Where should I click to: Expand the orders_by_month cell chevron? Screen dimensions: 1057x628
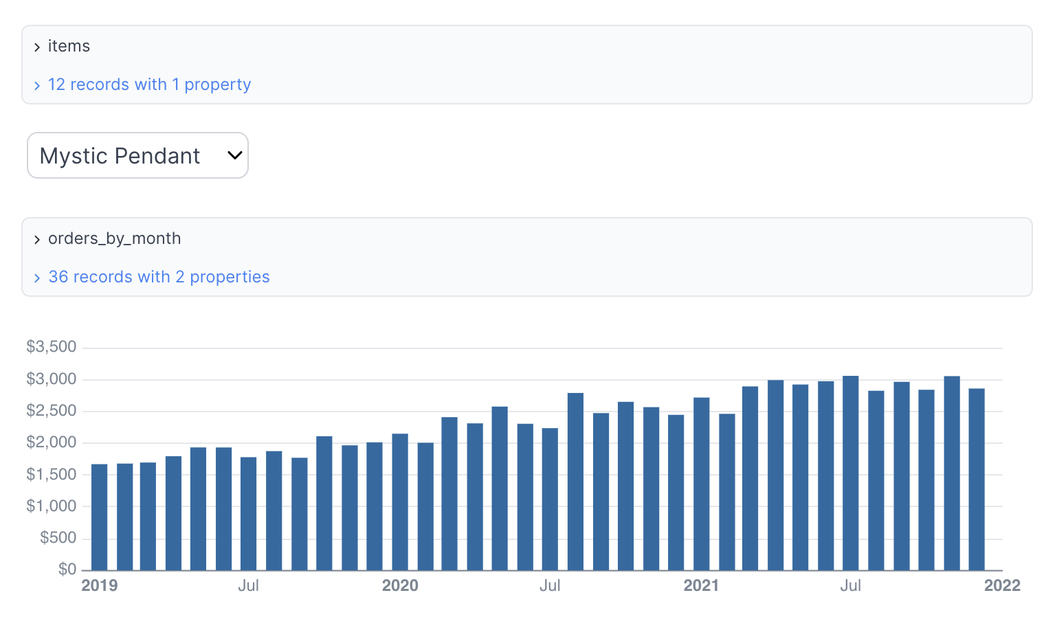pyautogui.click(x=37, y=240)
